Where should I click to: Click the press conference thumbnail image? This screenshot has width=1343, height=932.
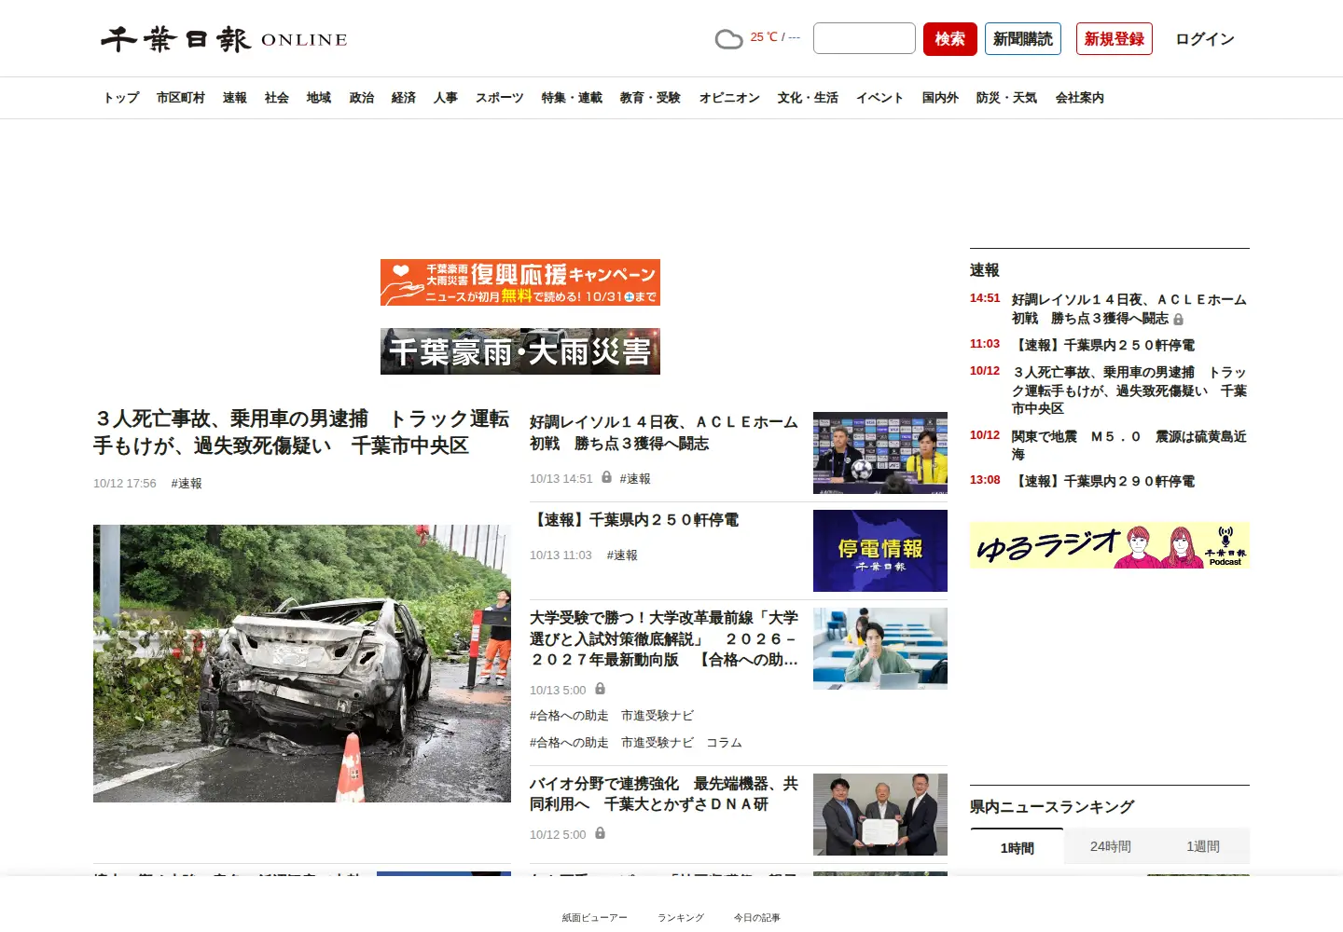point(880,453)
